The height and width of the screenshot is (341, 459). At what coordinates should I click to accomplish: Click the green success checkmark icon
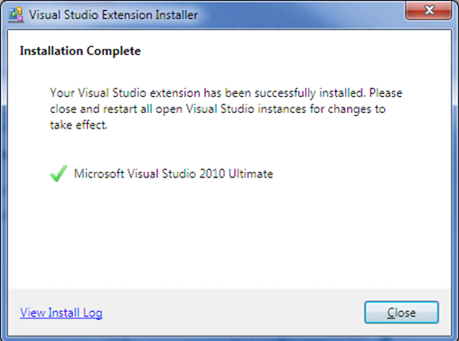click(59, 174)
